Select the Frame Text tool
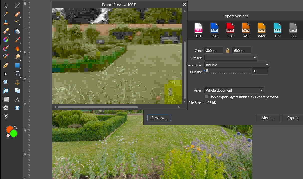 tap(6, 99)
